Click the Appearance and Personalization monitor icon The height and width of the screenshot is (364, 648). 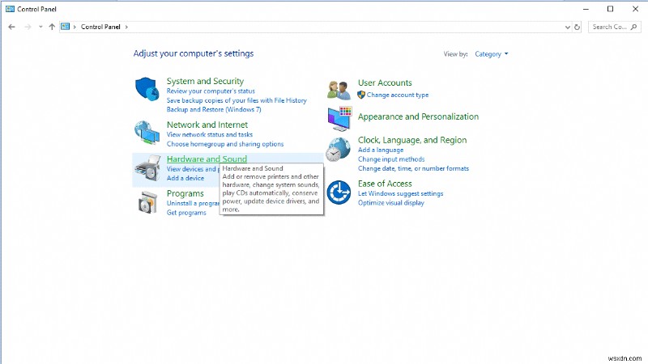point(339,118)
